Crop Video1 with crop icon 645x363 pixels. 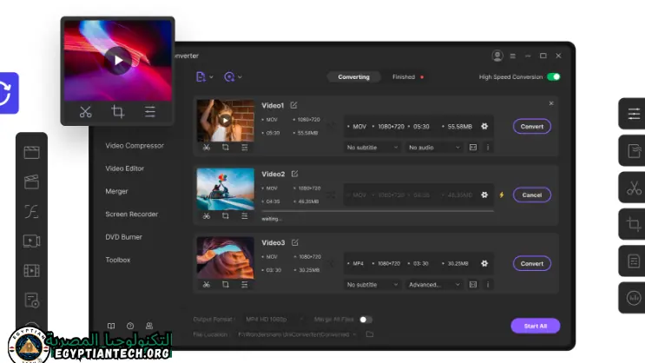tap(226, 148)
